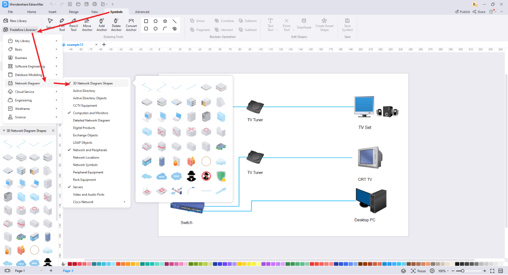The image size is (508, 275).
Task: Pick the Delete Anchor tool
Action: (116, 25)
